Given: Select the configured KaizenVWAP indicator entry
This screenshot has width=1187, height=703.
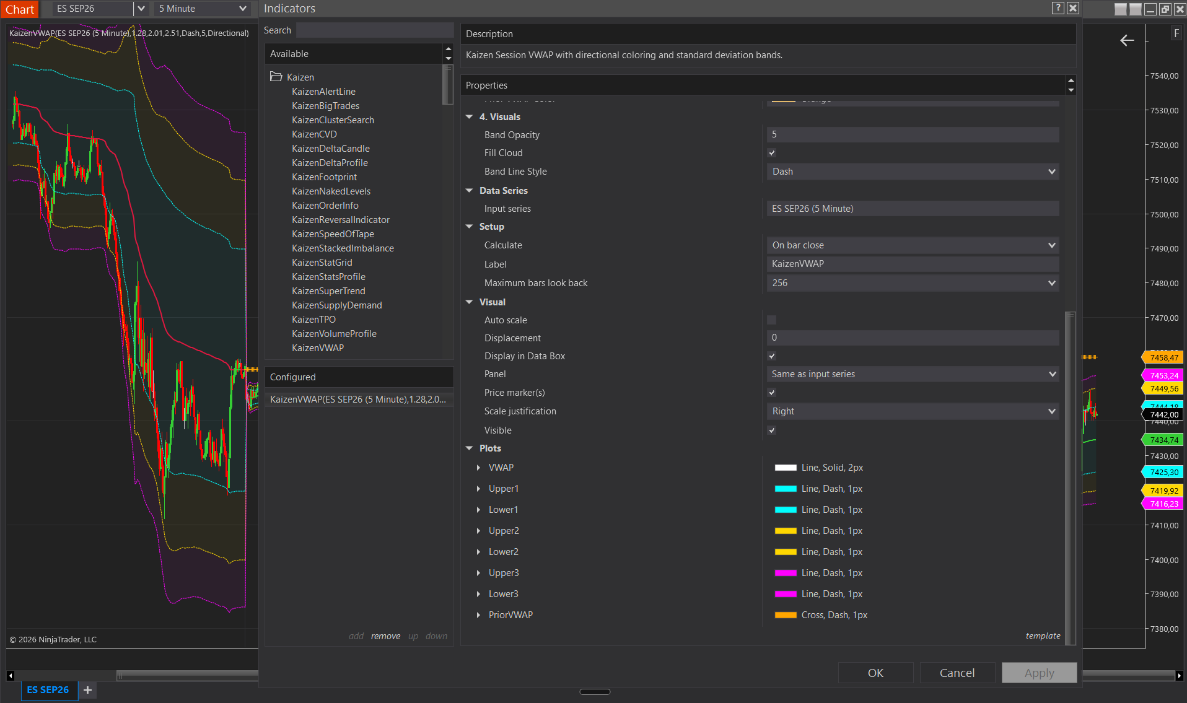Looking at the screenshot, I should click(x=359, y=400).
